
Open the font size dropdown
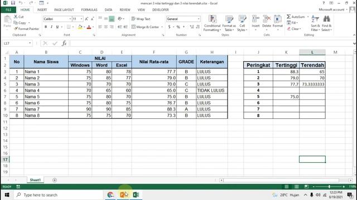click(x=81, y=19)
